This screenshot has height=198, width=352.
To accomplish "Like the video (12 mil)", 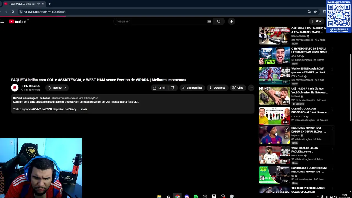I will (159, 88).
